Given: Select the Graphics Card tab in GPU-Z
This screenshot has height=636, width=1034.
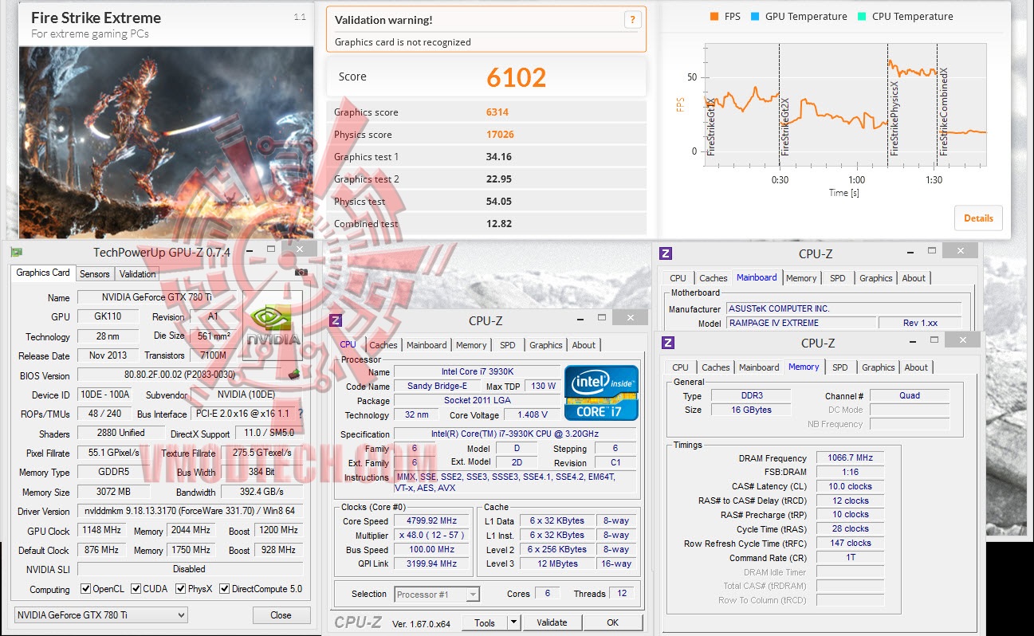Looking at the screenshot, I should tap(43, 273).
